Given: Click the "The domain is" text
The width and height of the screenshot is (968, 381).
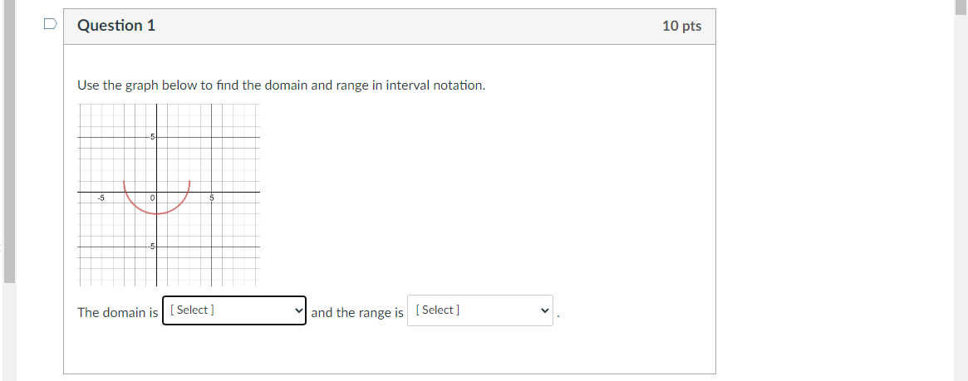Looking at the screenshot, I should [x=117, y=313].
